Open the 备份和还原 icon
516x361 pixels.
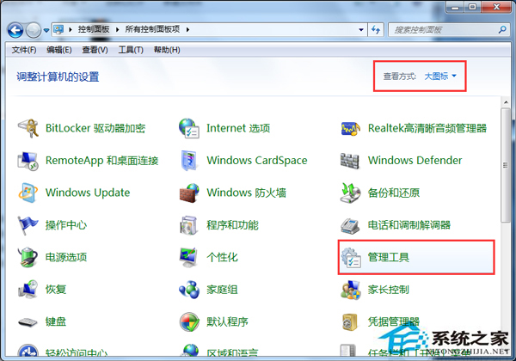tap(352, 193)
